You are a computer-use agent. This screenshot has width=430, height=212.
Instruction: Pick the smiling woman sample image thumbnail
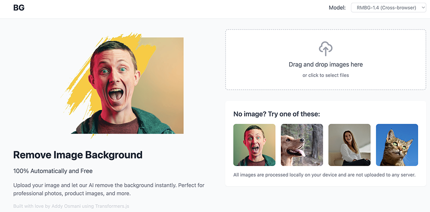(349, 145)
